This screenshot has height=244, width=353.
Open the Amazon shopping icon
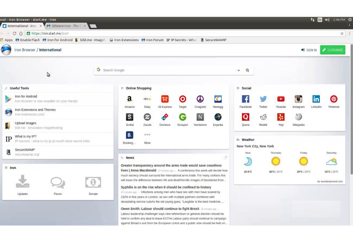coord(129,99)
